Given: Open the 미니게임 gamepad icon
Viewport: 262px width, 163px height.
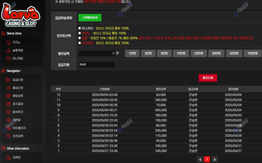Looking at the screenshot, I should pos(8,58).
